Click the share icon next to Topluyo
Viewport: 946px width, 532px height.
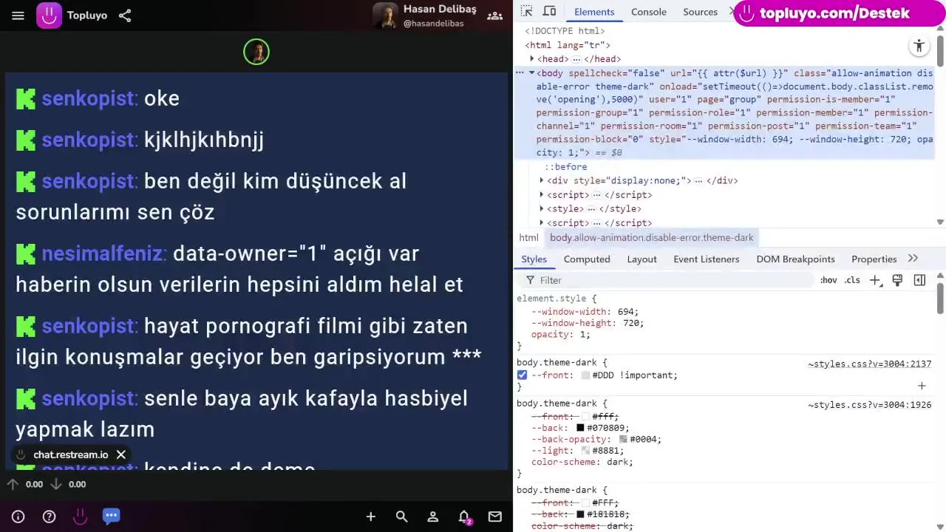click(125, 16)
